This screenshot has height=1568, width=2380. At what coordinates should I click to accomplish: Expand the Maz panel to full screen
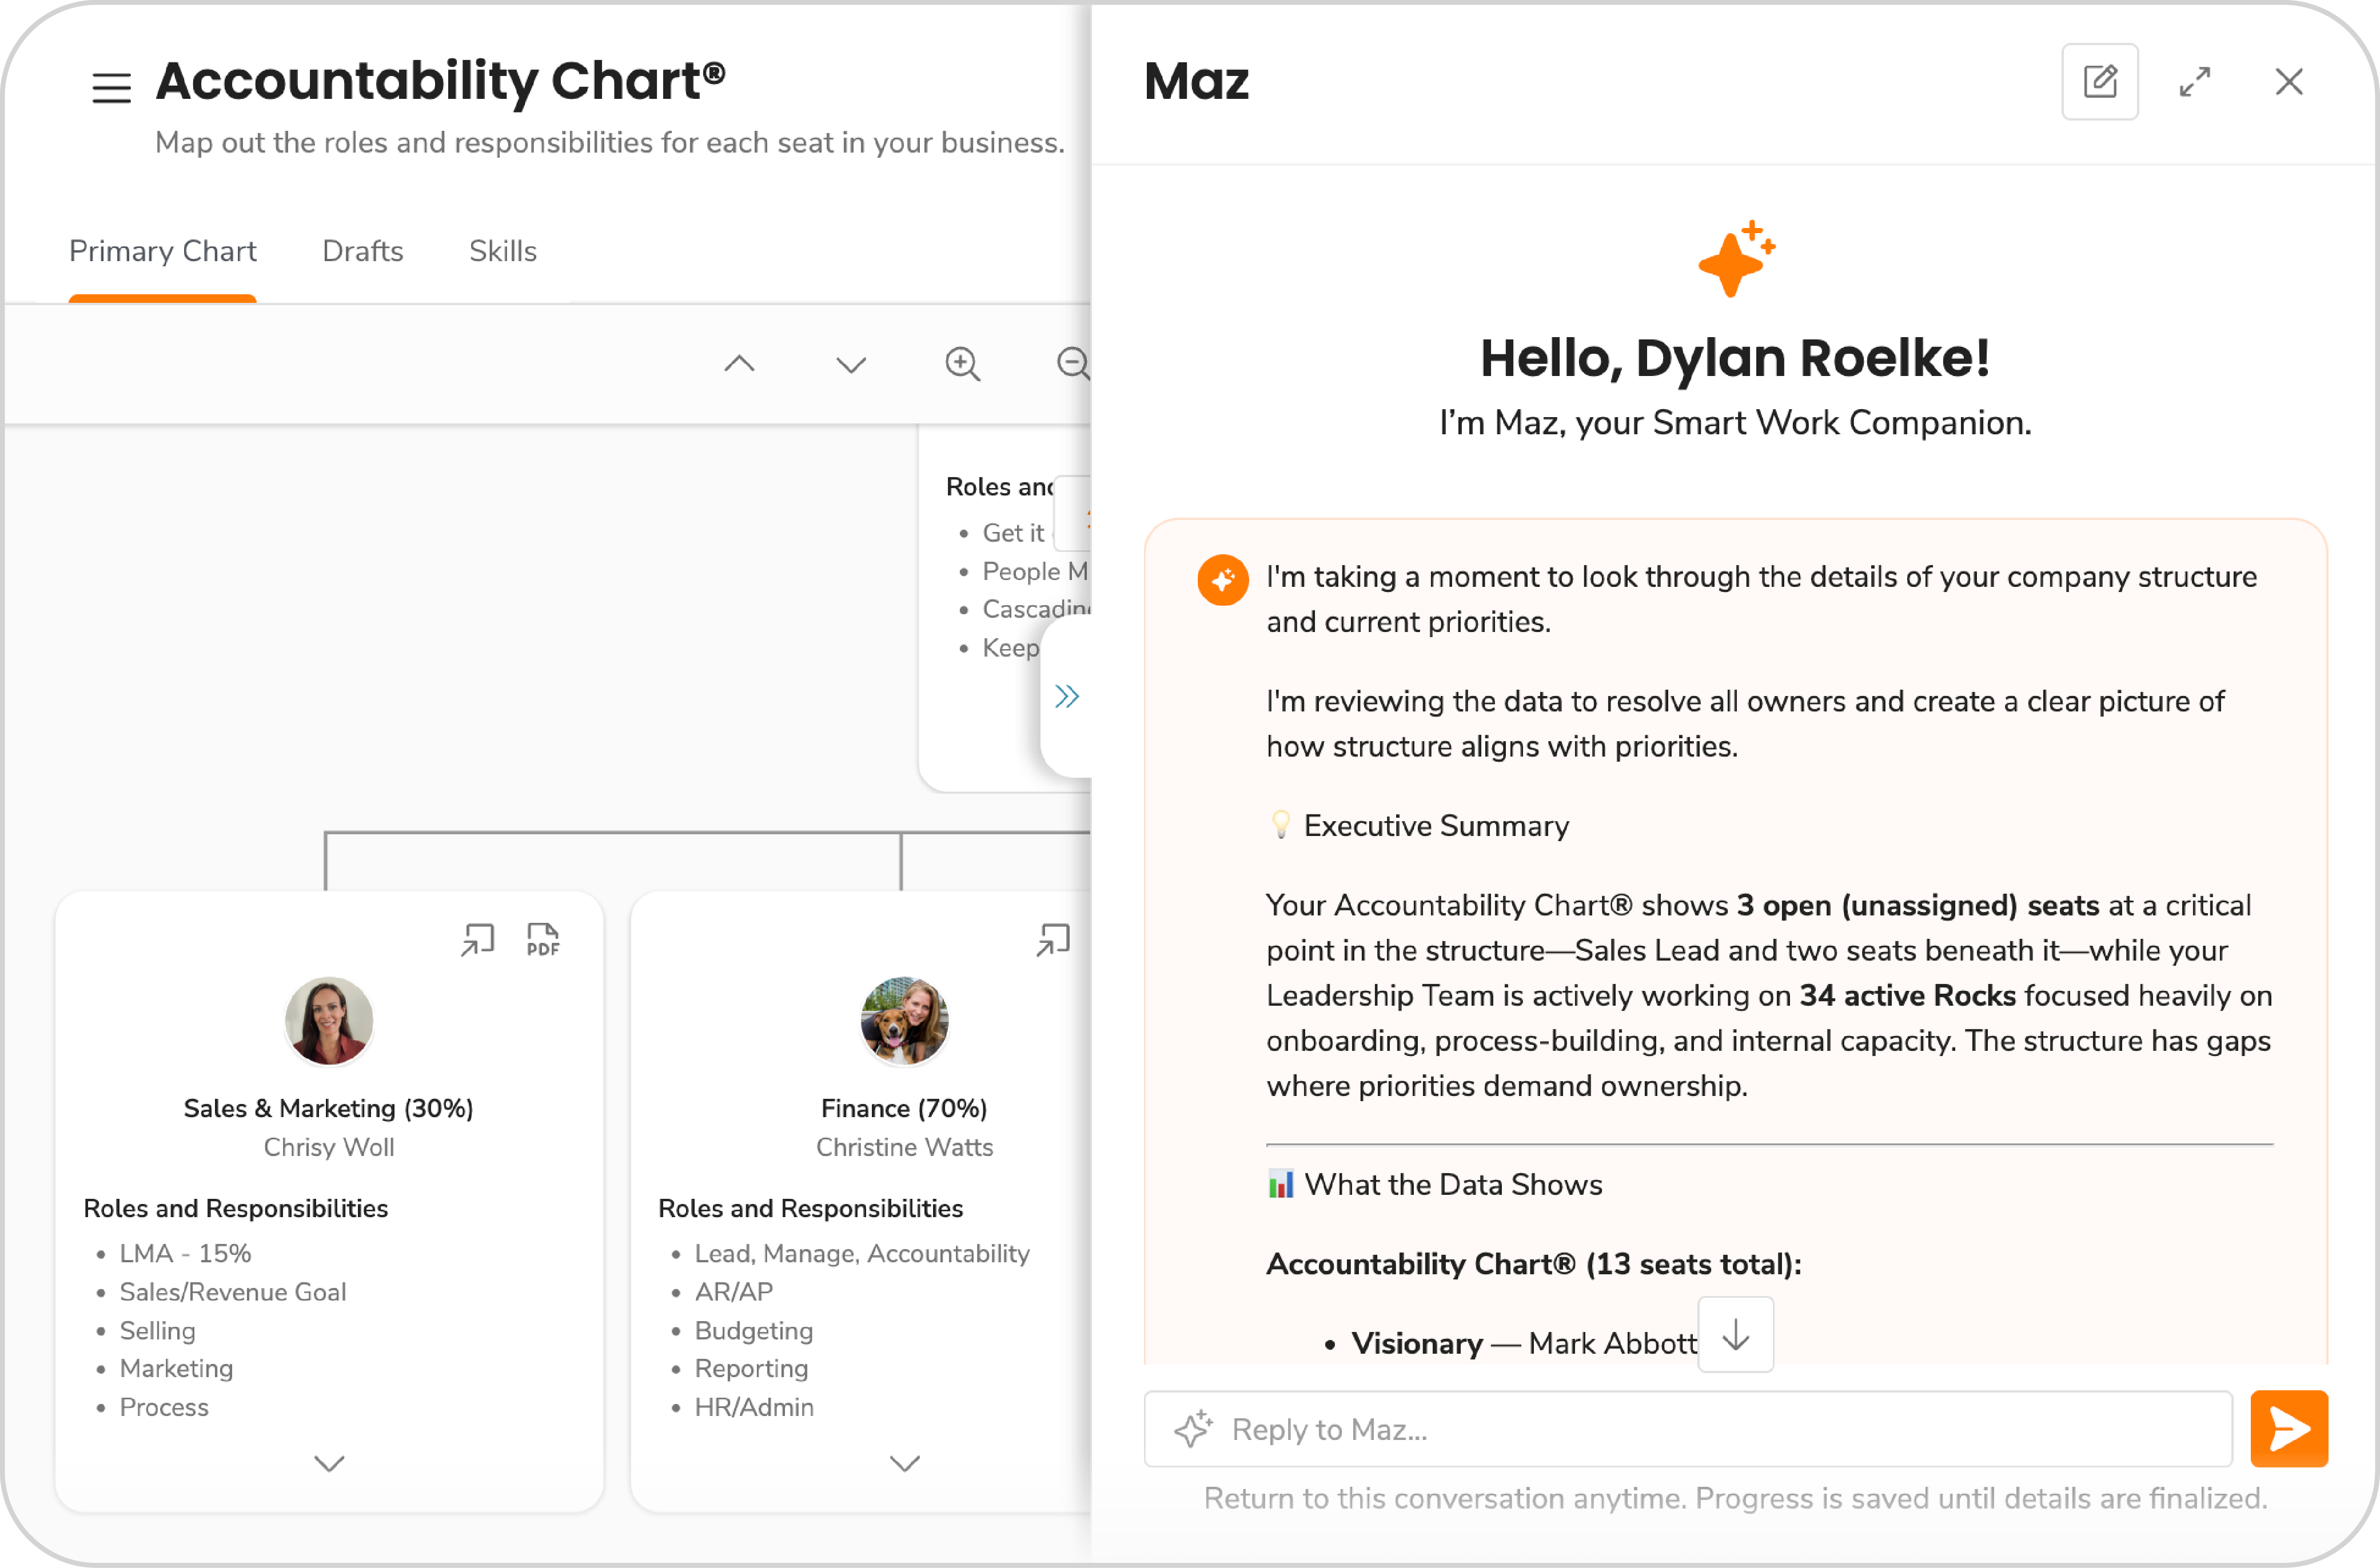tap(2194, 81)
